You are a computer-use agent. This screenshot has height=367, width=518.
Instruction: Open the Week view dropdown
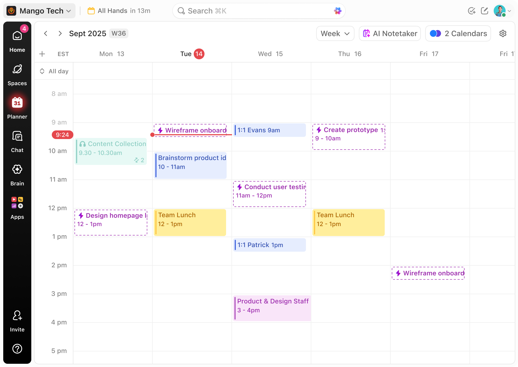click(335, 33)
